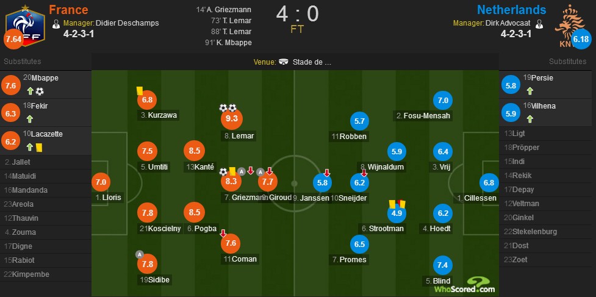Select substitute Mbappe in France list
Screen dimensions: 596x297
46,85
